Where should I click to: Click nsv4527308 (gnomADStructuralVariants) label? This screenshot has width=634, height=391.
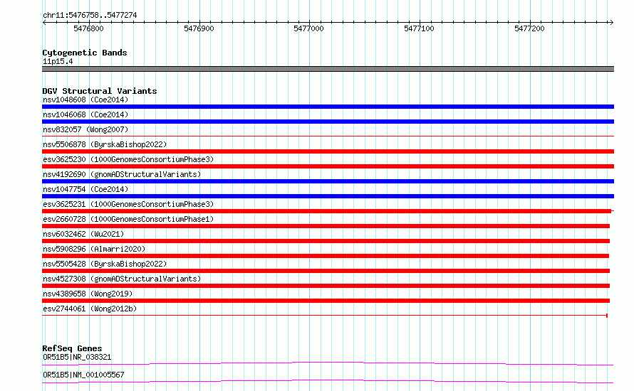click(122, 279)
